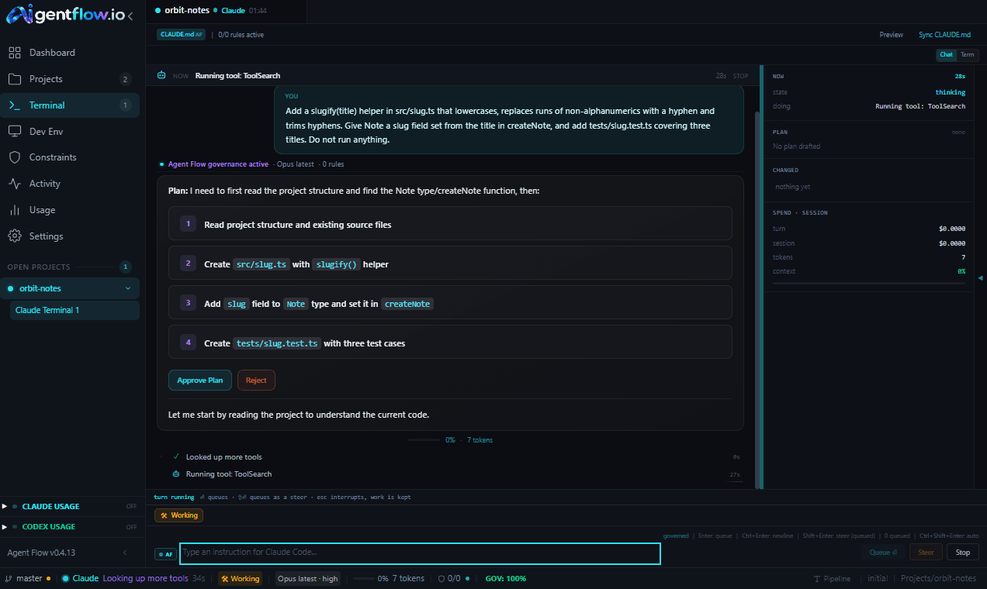Click Projects/orbit-notes path in status bar
This screenshot has width=987, height=589.
coord(938,579)
